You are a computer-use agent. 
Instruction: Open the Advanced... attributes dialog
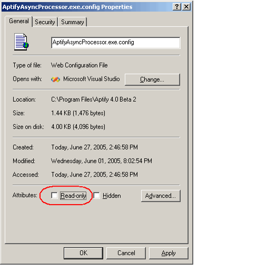tap(161, 196)
